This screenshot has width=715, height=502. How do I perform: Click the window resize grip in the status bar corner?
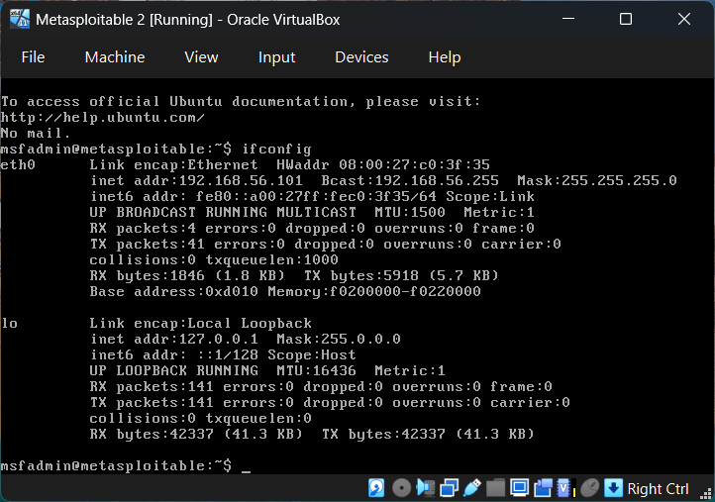[x=705, y=494]
